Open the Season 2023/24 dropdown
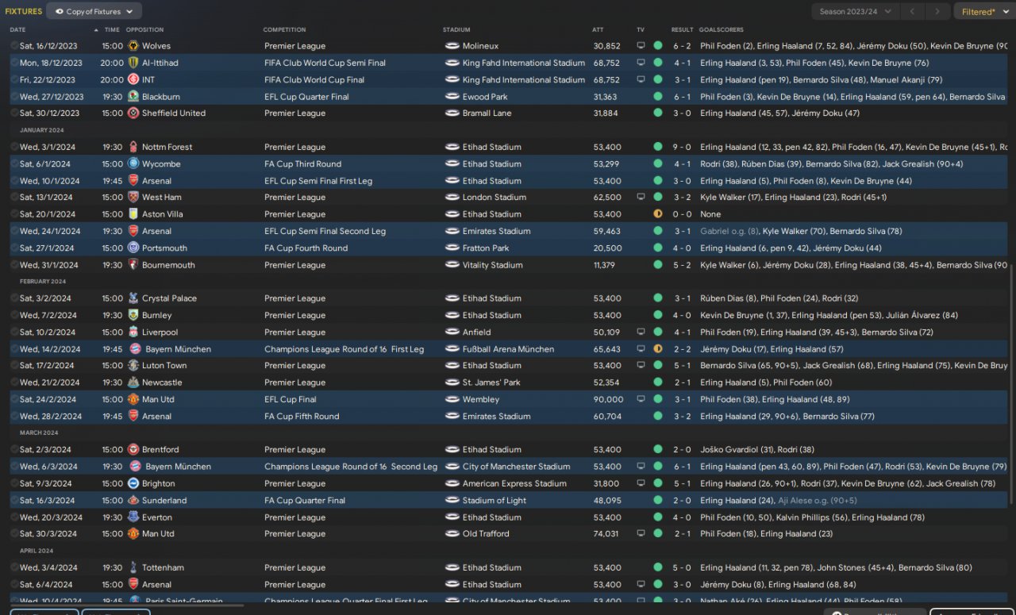 tap(856, 12)
